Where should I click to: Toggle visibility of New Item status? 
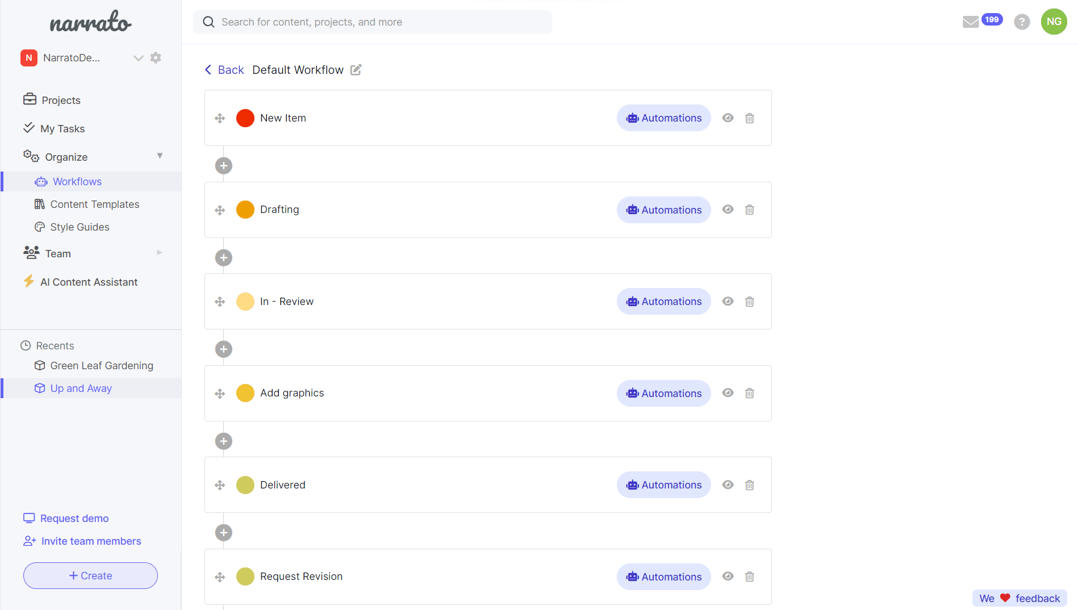pos(728,118)
